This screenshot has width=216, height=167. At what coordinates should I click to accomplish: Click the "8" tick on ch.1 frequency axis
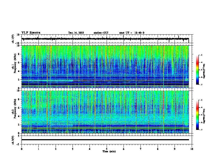coord(19,54)
